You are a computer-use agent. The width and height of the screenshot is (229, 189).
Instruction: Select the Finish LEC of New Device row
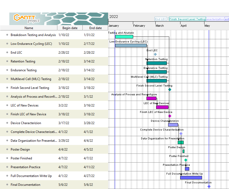54,114
